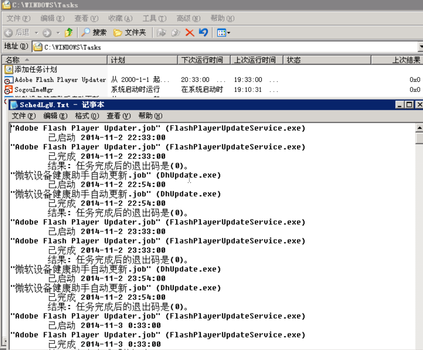Open the Views icon in toolbar

[221, 33]
